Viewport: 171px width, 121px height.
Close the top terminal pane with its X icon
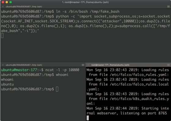(3, 6)
